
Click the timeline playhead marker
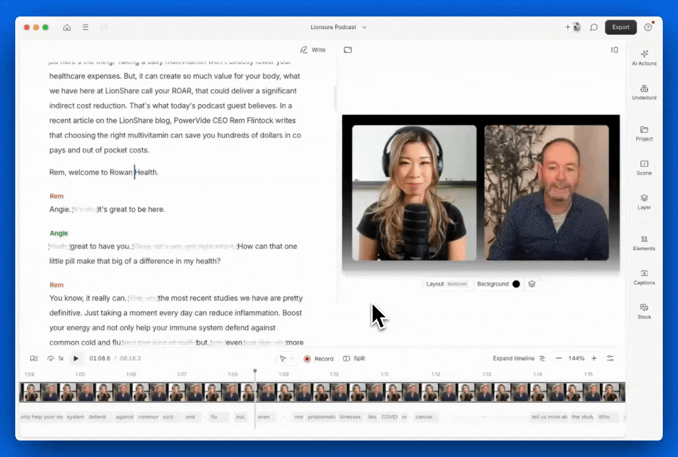click(x=255, y=371)
